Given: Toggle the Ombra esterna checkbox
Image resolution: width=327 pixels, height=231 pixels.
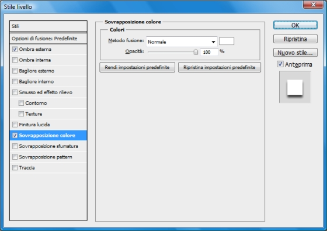Looking at the screenshot, I should pos(15,49).
